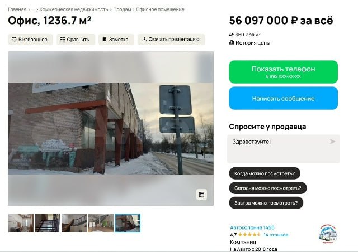Click the download icon for presentation
This screenshot has width=358, height=252.
(144, 39)
